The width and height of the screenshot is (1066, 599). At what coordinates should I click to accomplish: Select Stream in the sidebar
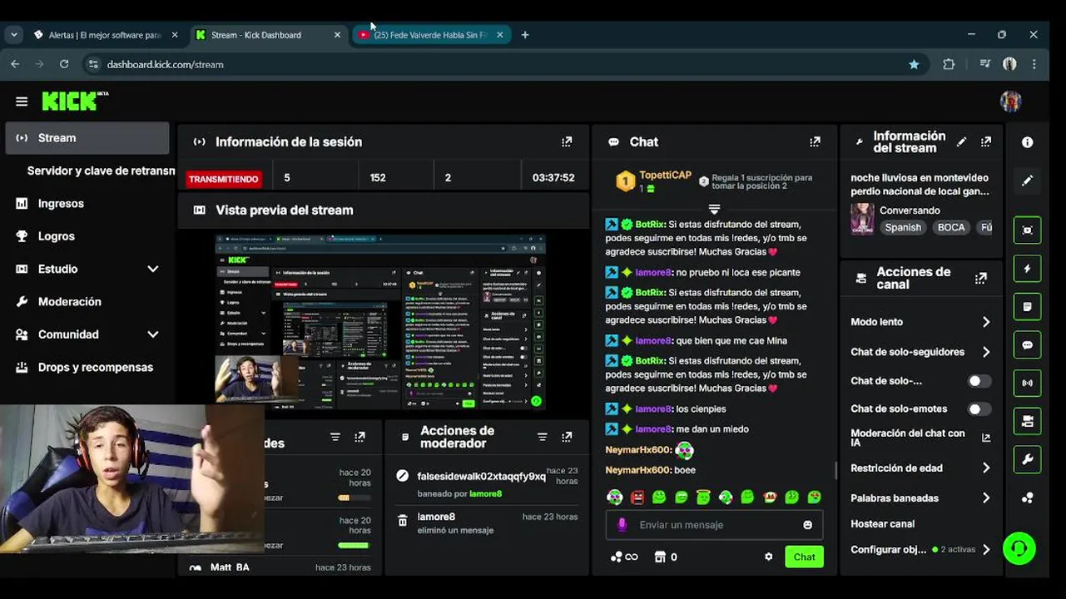pyautogui.click(x=87, y=138)
